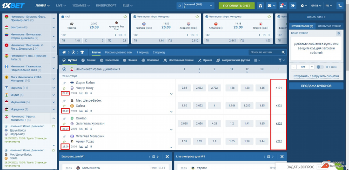Decrease stake with minus button
The width and height of the screenshot is (349, 170).
294,67
